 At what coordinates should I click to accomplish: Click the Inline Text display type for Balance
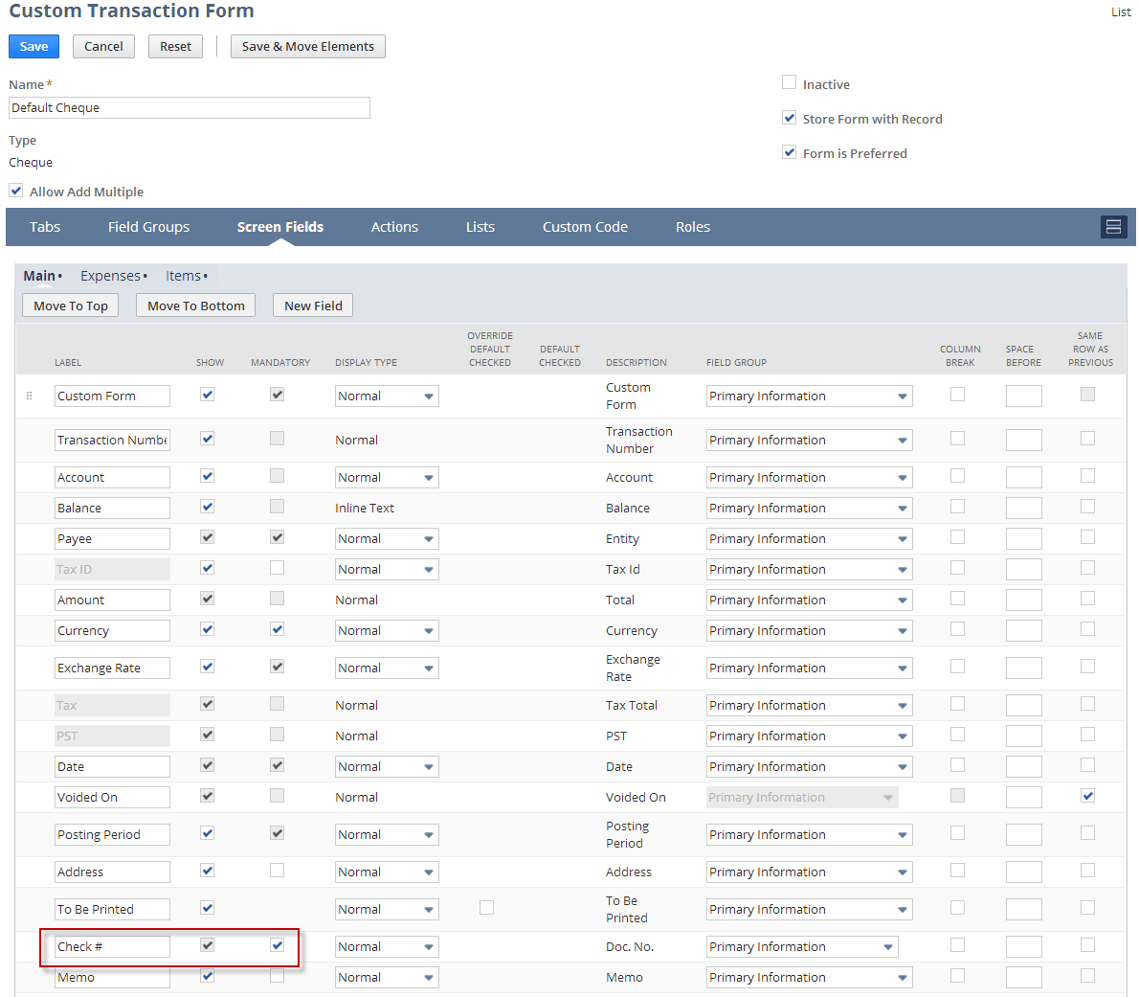pyautogui.click(x=365, y=508)
